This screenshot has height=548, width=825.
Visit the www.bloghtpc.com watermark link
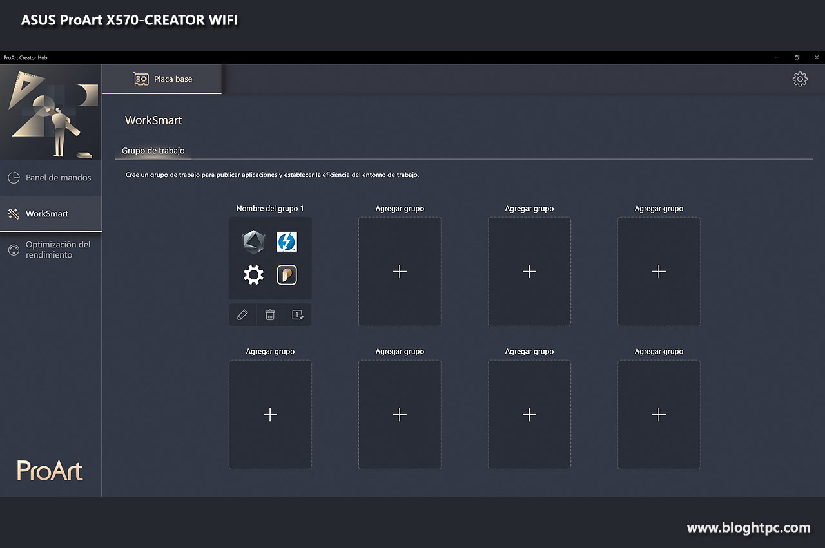(749, 527)
